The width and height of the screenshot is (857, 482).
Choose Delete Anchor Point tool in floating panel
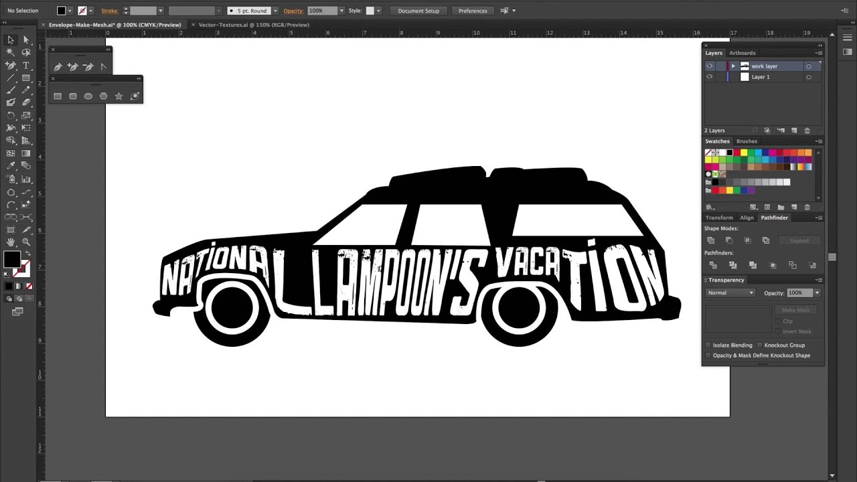[88, 66]
